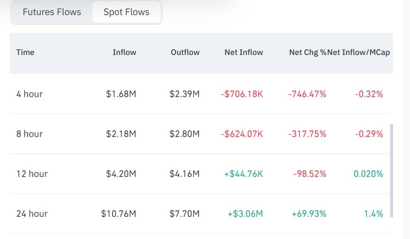Click the -0.32% Net Inflow/MCap value

(x=369, y=94)
